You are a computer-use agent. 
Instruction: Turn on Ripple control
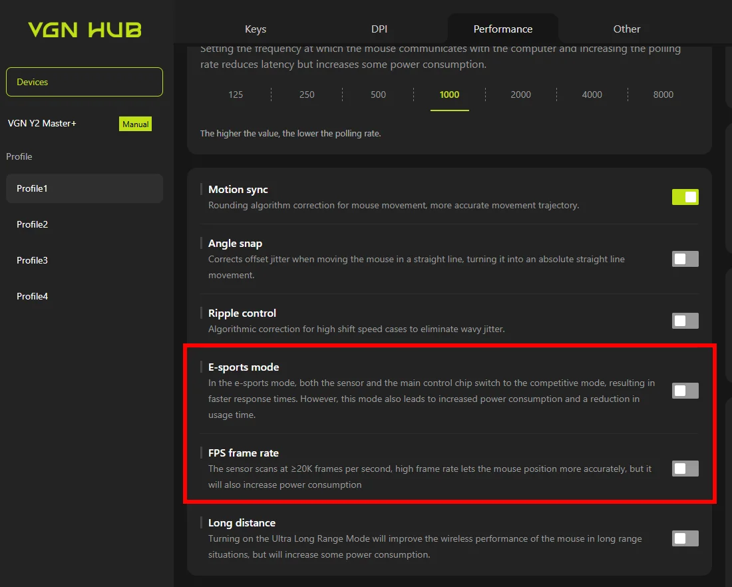click(685, 321)
